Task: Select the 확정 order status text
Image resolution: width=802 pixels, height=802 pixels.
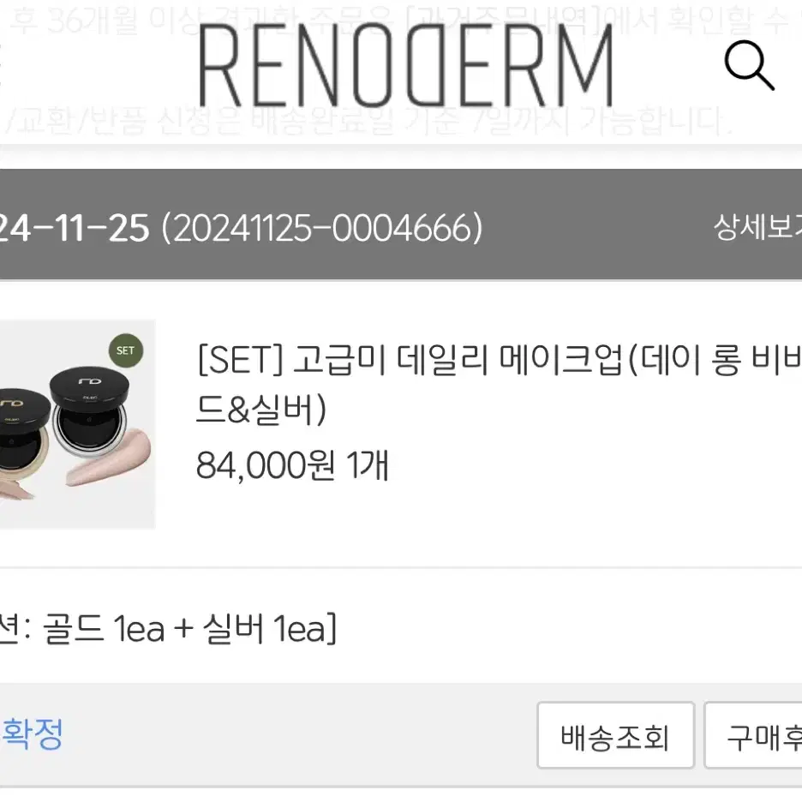Action: point(32,734)
